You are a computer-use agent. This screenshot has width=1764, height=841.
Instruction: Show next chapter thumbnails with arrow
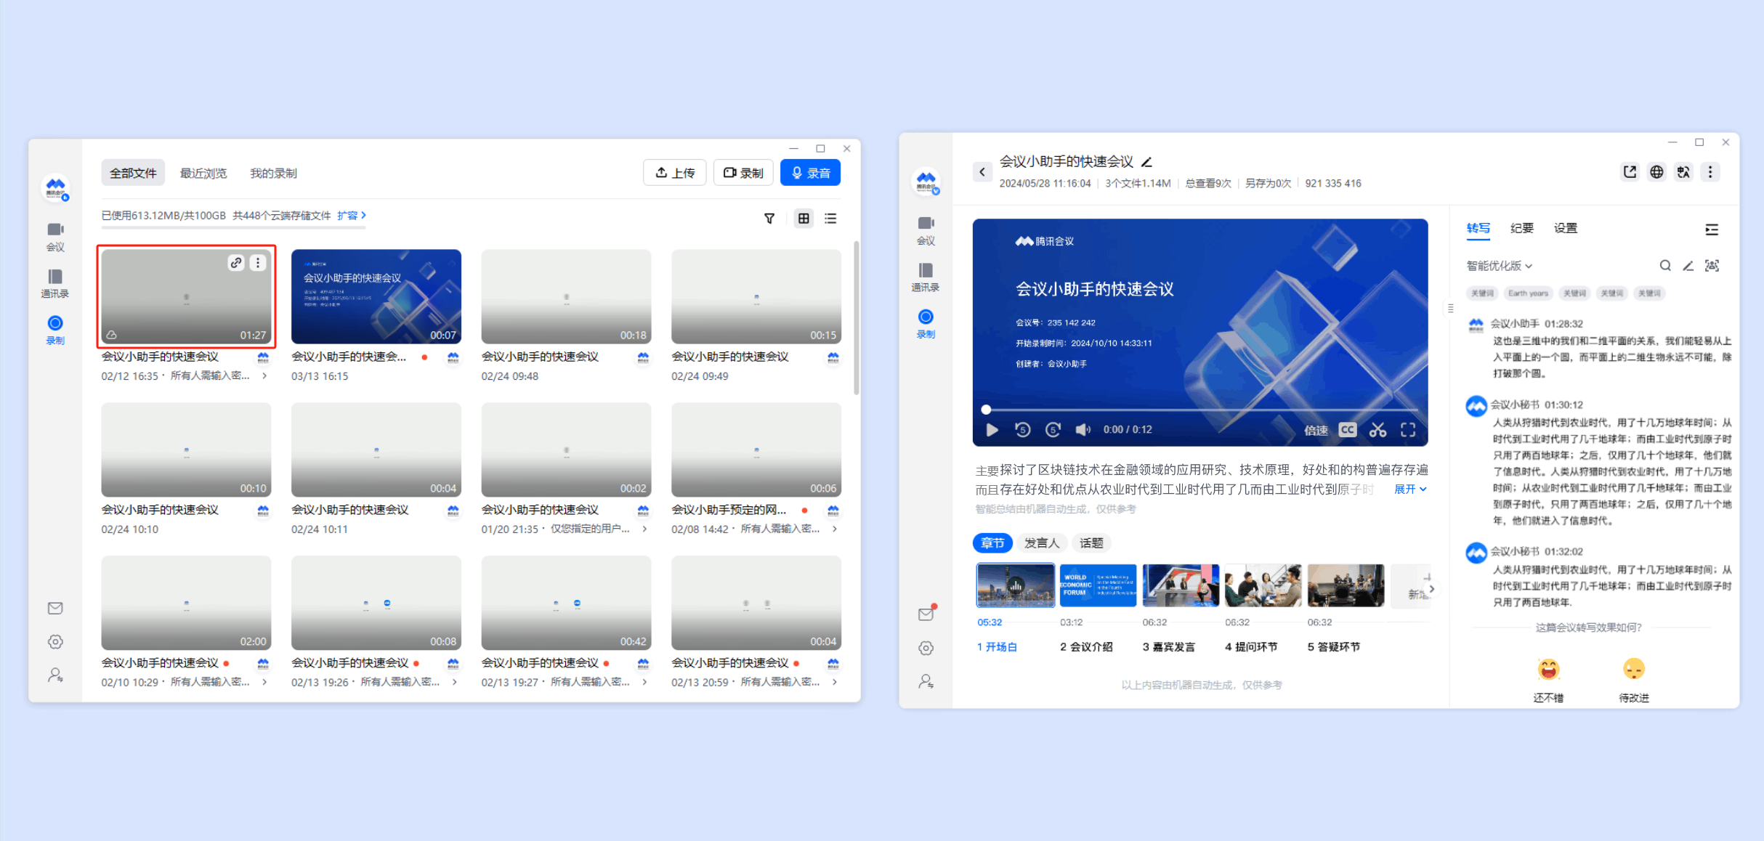tap(1431, 589)
